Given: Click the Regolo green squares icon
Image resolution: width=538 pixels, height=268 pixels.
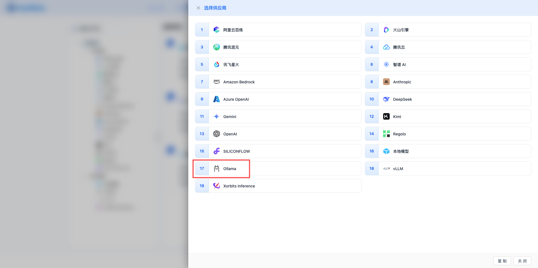Looking at the screenshot, I should [x=386, y=134].
